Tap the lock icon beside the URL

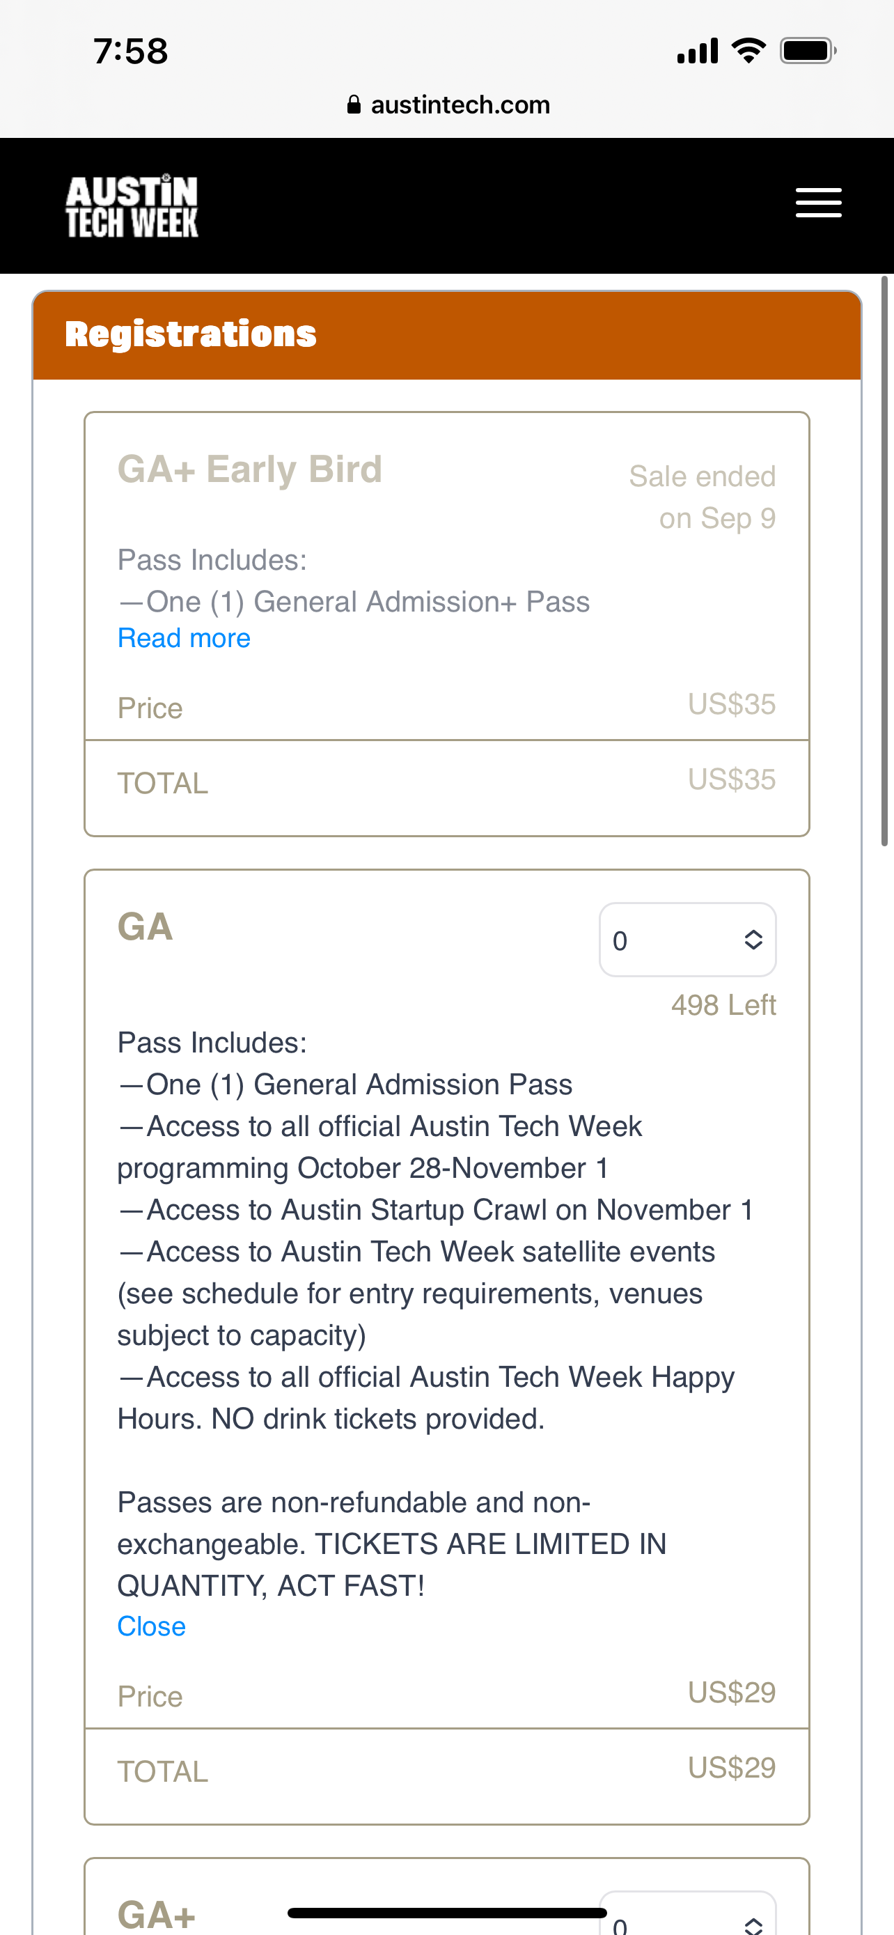(354, 104)
